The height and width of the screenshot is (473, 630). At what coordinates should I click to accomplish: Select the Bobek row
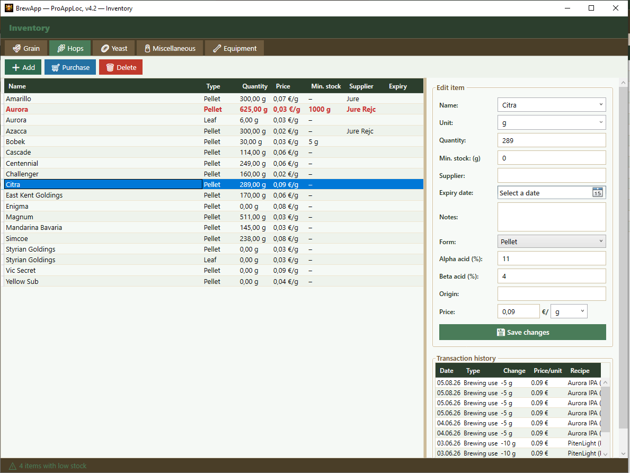214,142
